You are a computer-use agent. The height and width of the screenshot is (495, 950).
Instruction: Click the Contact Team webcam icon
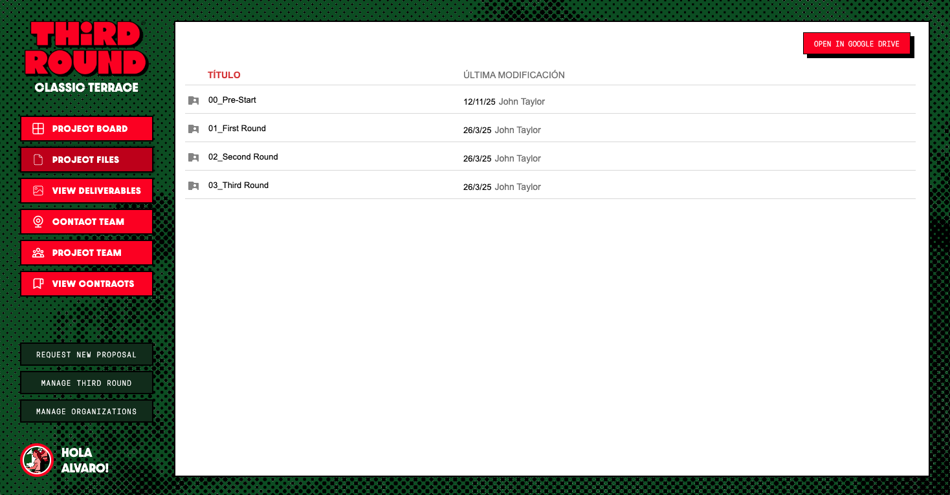[38, 222]
